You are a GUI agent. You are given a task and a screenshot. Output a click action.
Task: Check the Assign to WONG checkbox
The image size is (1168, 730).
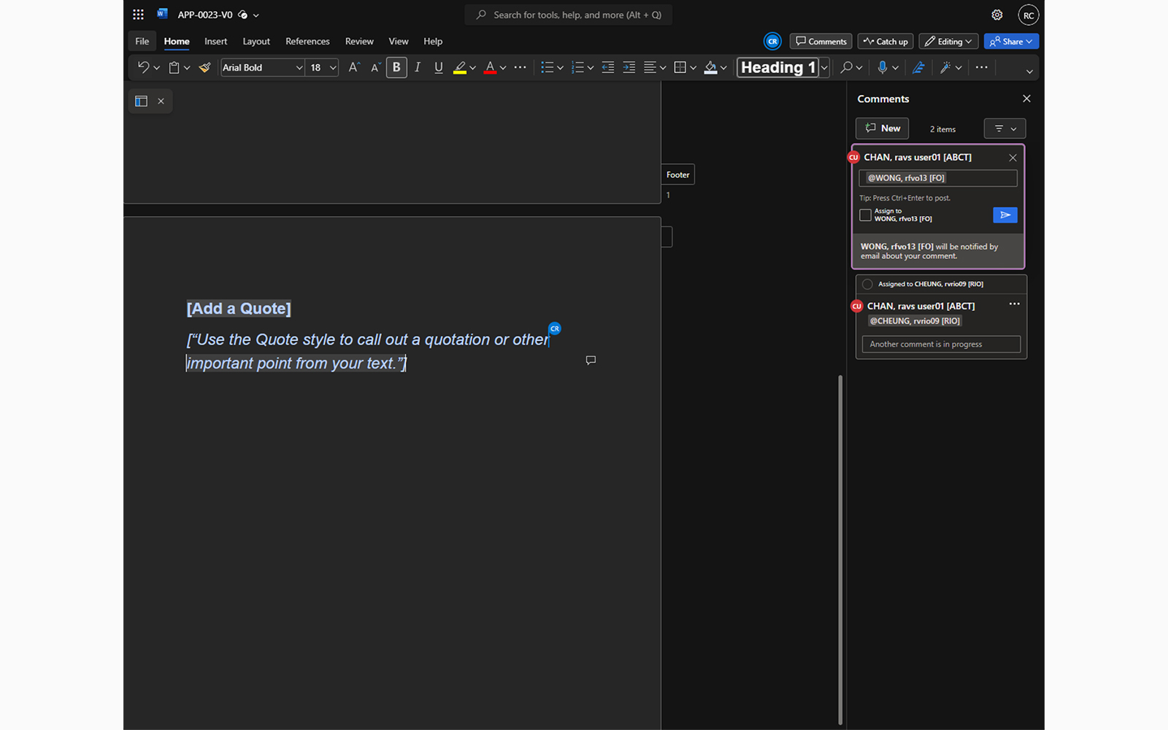pos(866,215)
